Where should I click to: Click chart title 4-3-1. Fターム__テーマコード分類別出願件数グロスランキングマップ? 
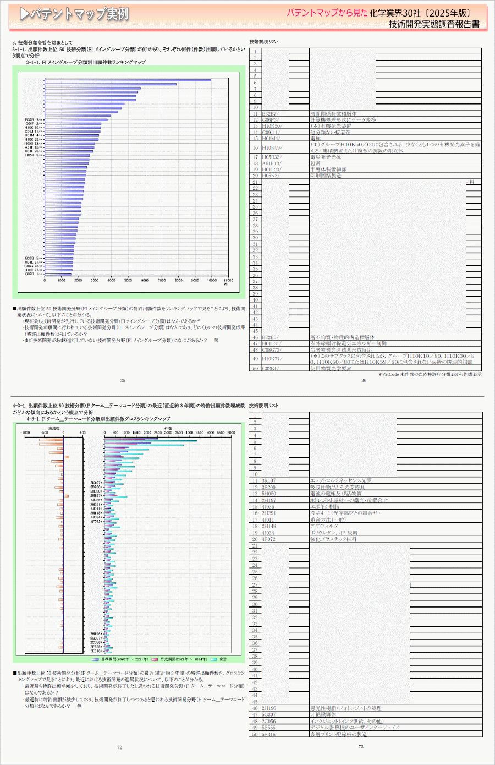click(x=98, y=419)
